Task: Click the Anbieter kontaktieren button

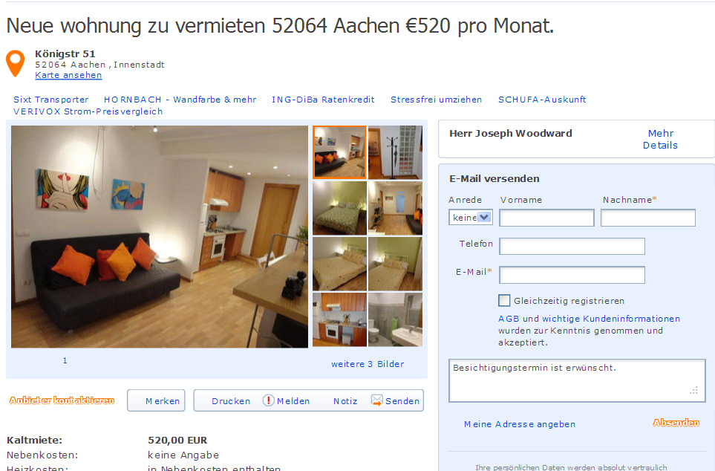Action: (62, 400)
